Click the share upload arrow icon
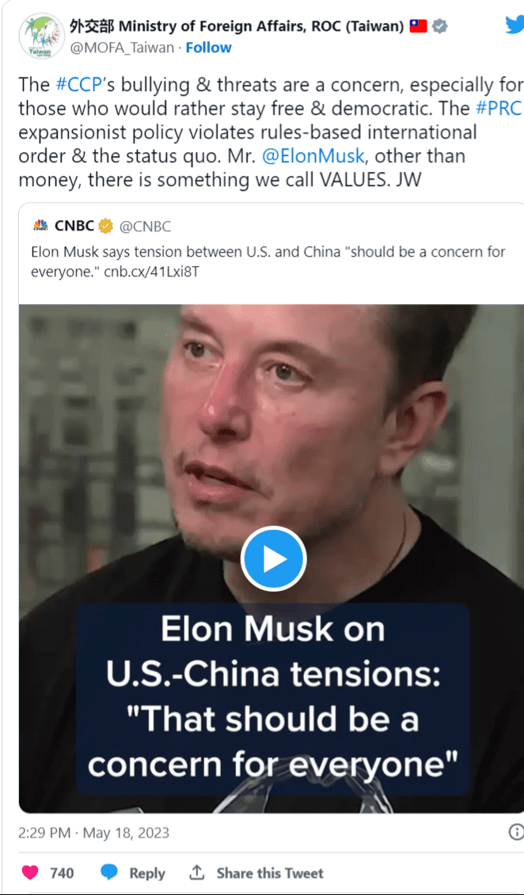 point(197,872)
